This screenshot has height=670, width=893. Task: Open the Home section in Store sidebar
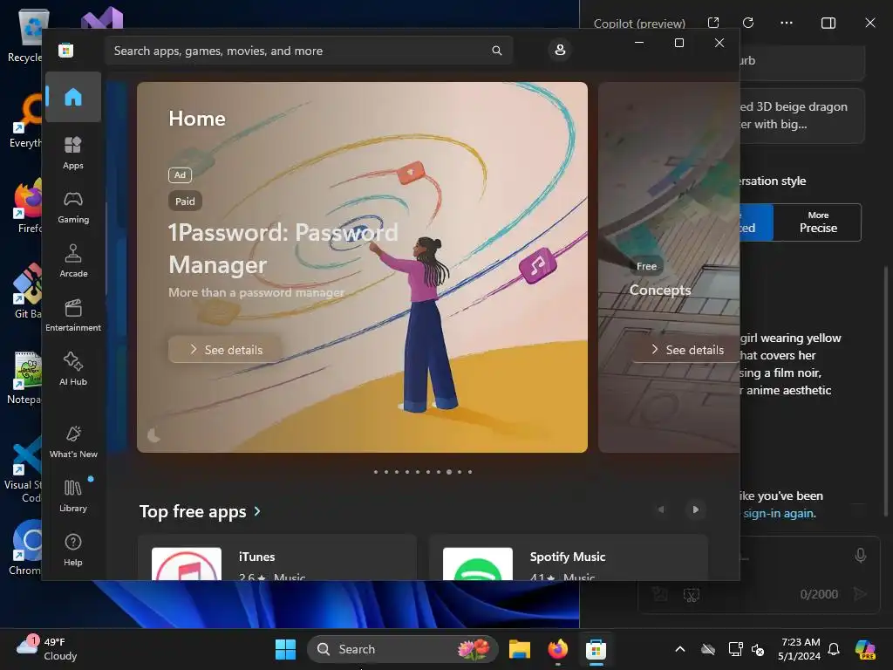click(x=73, y=97)
